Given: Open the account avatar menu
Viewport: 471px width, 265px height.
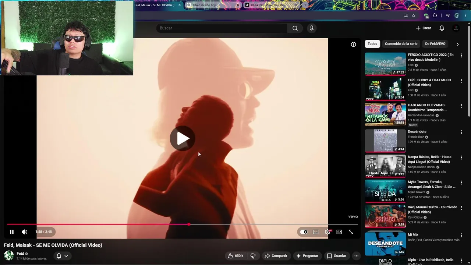Looking at the screenshot, I should (456, 28).
